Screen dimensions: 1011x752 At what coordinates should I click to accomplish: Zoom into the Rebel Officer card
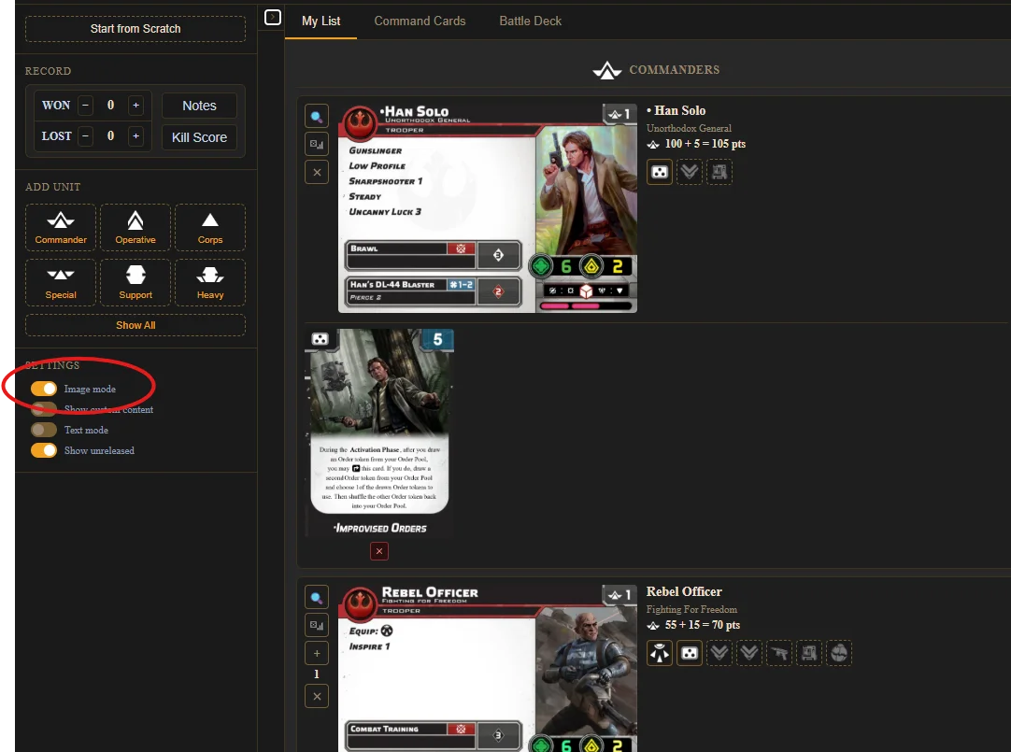317,597
